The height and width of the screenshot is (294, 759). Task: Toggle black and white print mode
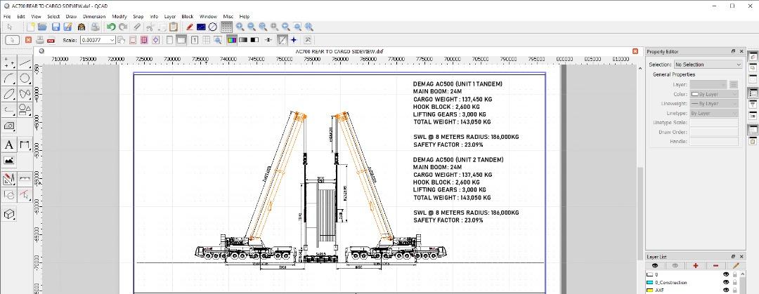pyautogui.click(x=254, y=40)
